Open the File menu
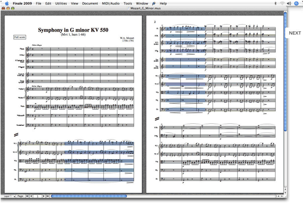This screenshot has width=303, height=203. tap(38, 3)
